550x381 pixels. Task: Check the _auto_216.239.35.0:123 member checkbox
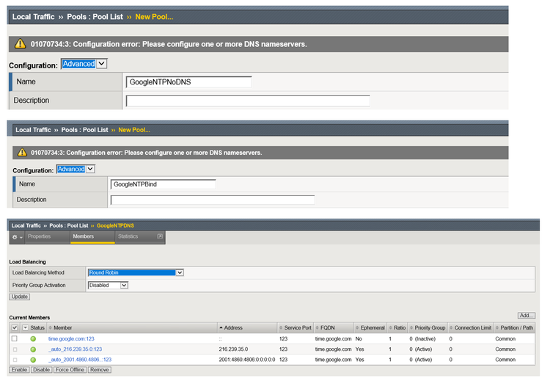click(x=15, y=349)
